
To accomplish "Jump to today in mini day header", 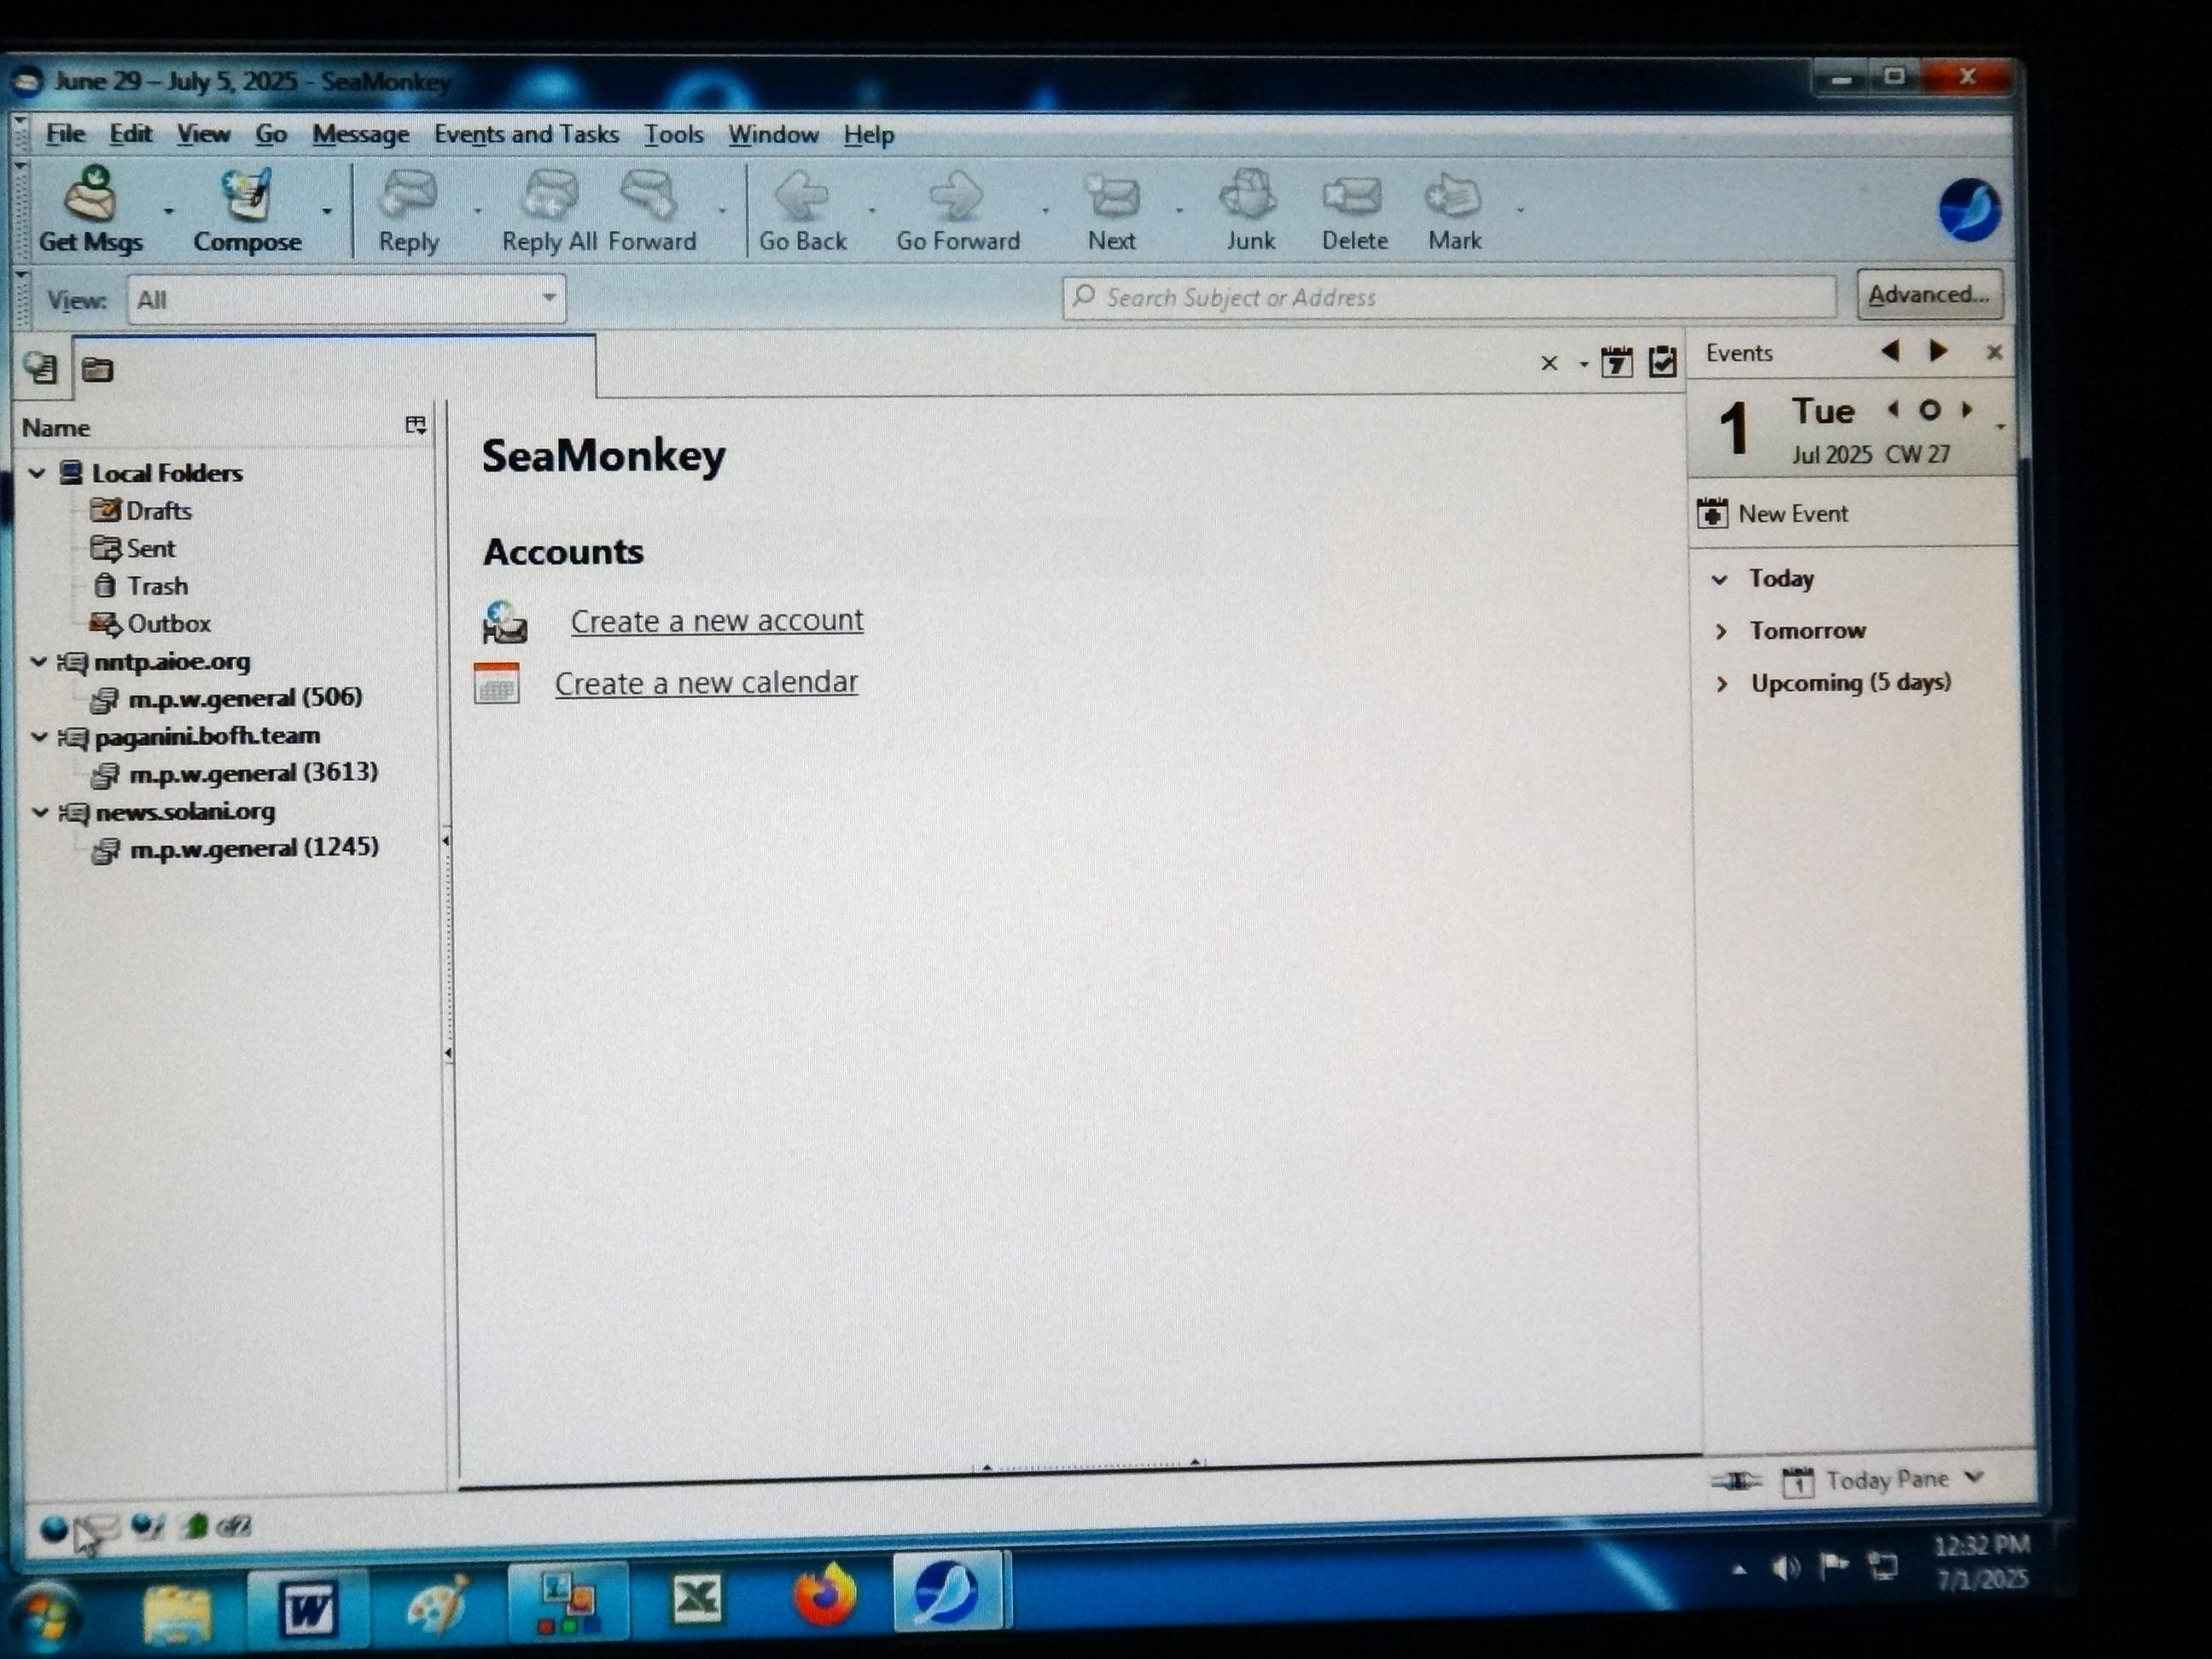I will point(1930,410).
